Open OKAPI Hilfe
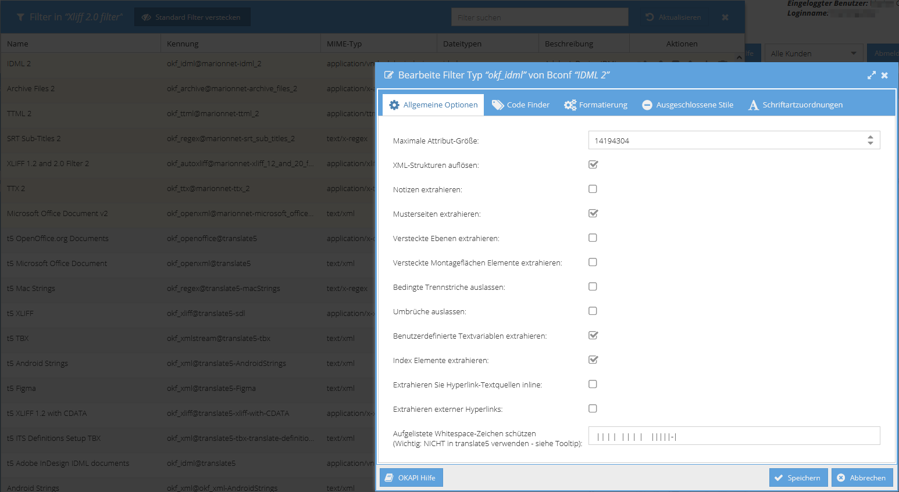Viewport: 899px width, 492px height. coord(411,477)
